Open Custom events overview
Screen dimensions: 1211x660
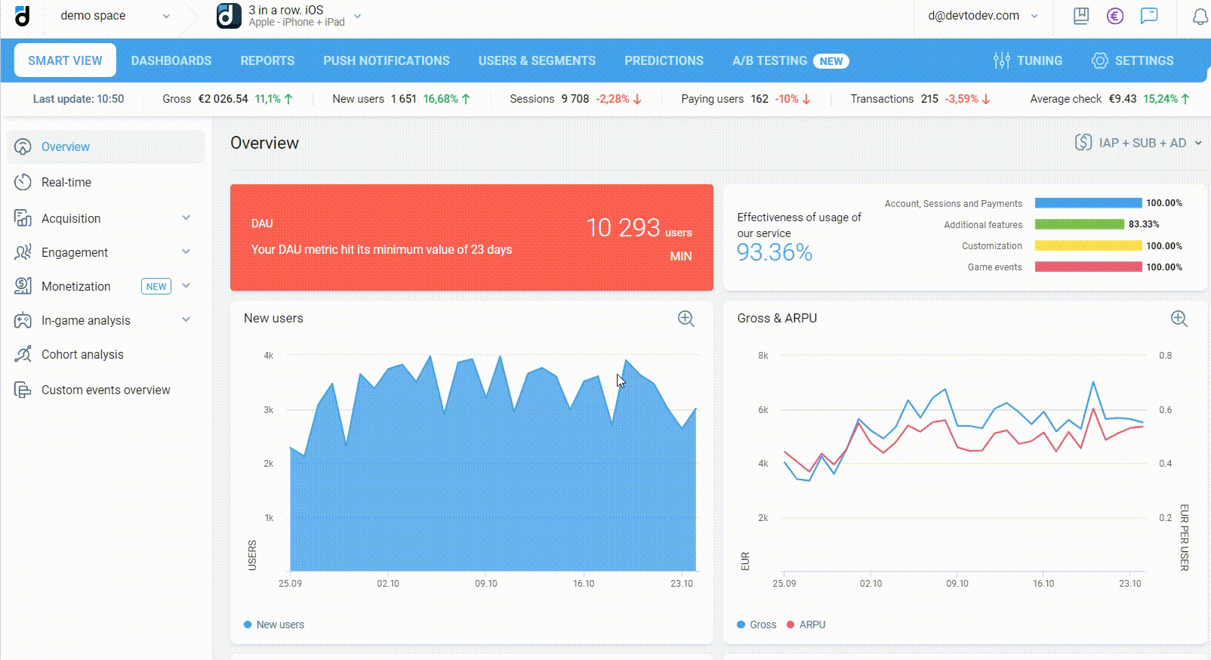tap(106, 390)
